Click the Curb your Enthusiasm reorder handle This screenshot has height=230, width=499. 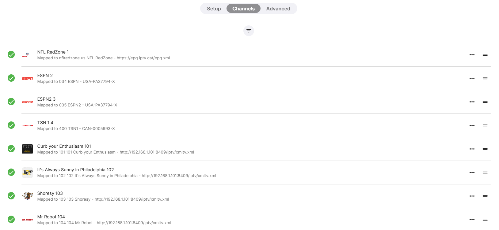(485, 149)
